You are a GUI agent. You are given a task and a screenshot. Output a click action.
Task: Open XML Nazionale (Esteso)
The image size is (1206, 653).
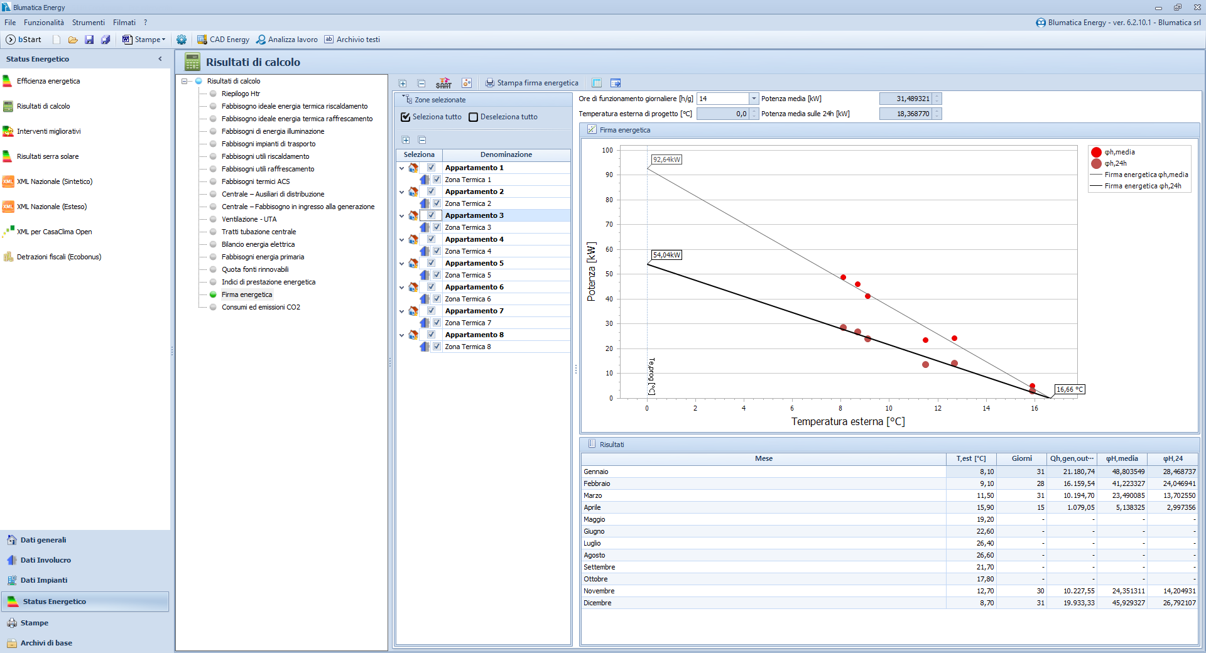pyautogui.click(x=52, y=207)
